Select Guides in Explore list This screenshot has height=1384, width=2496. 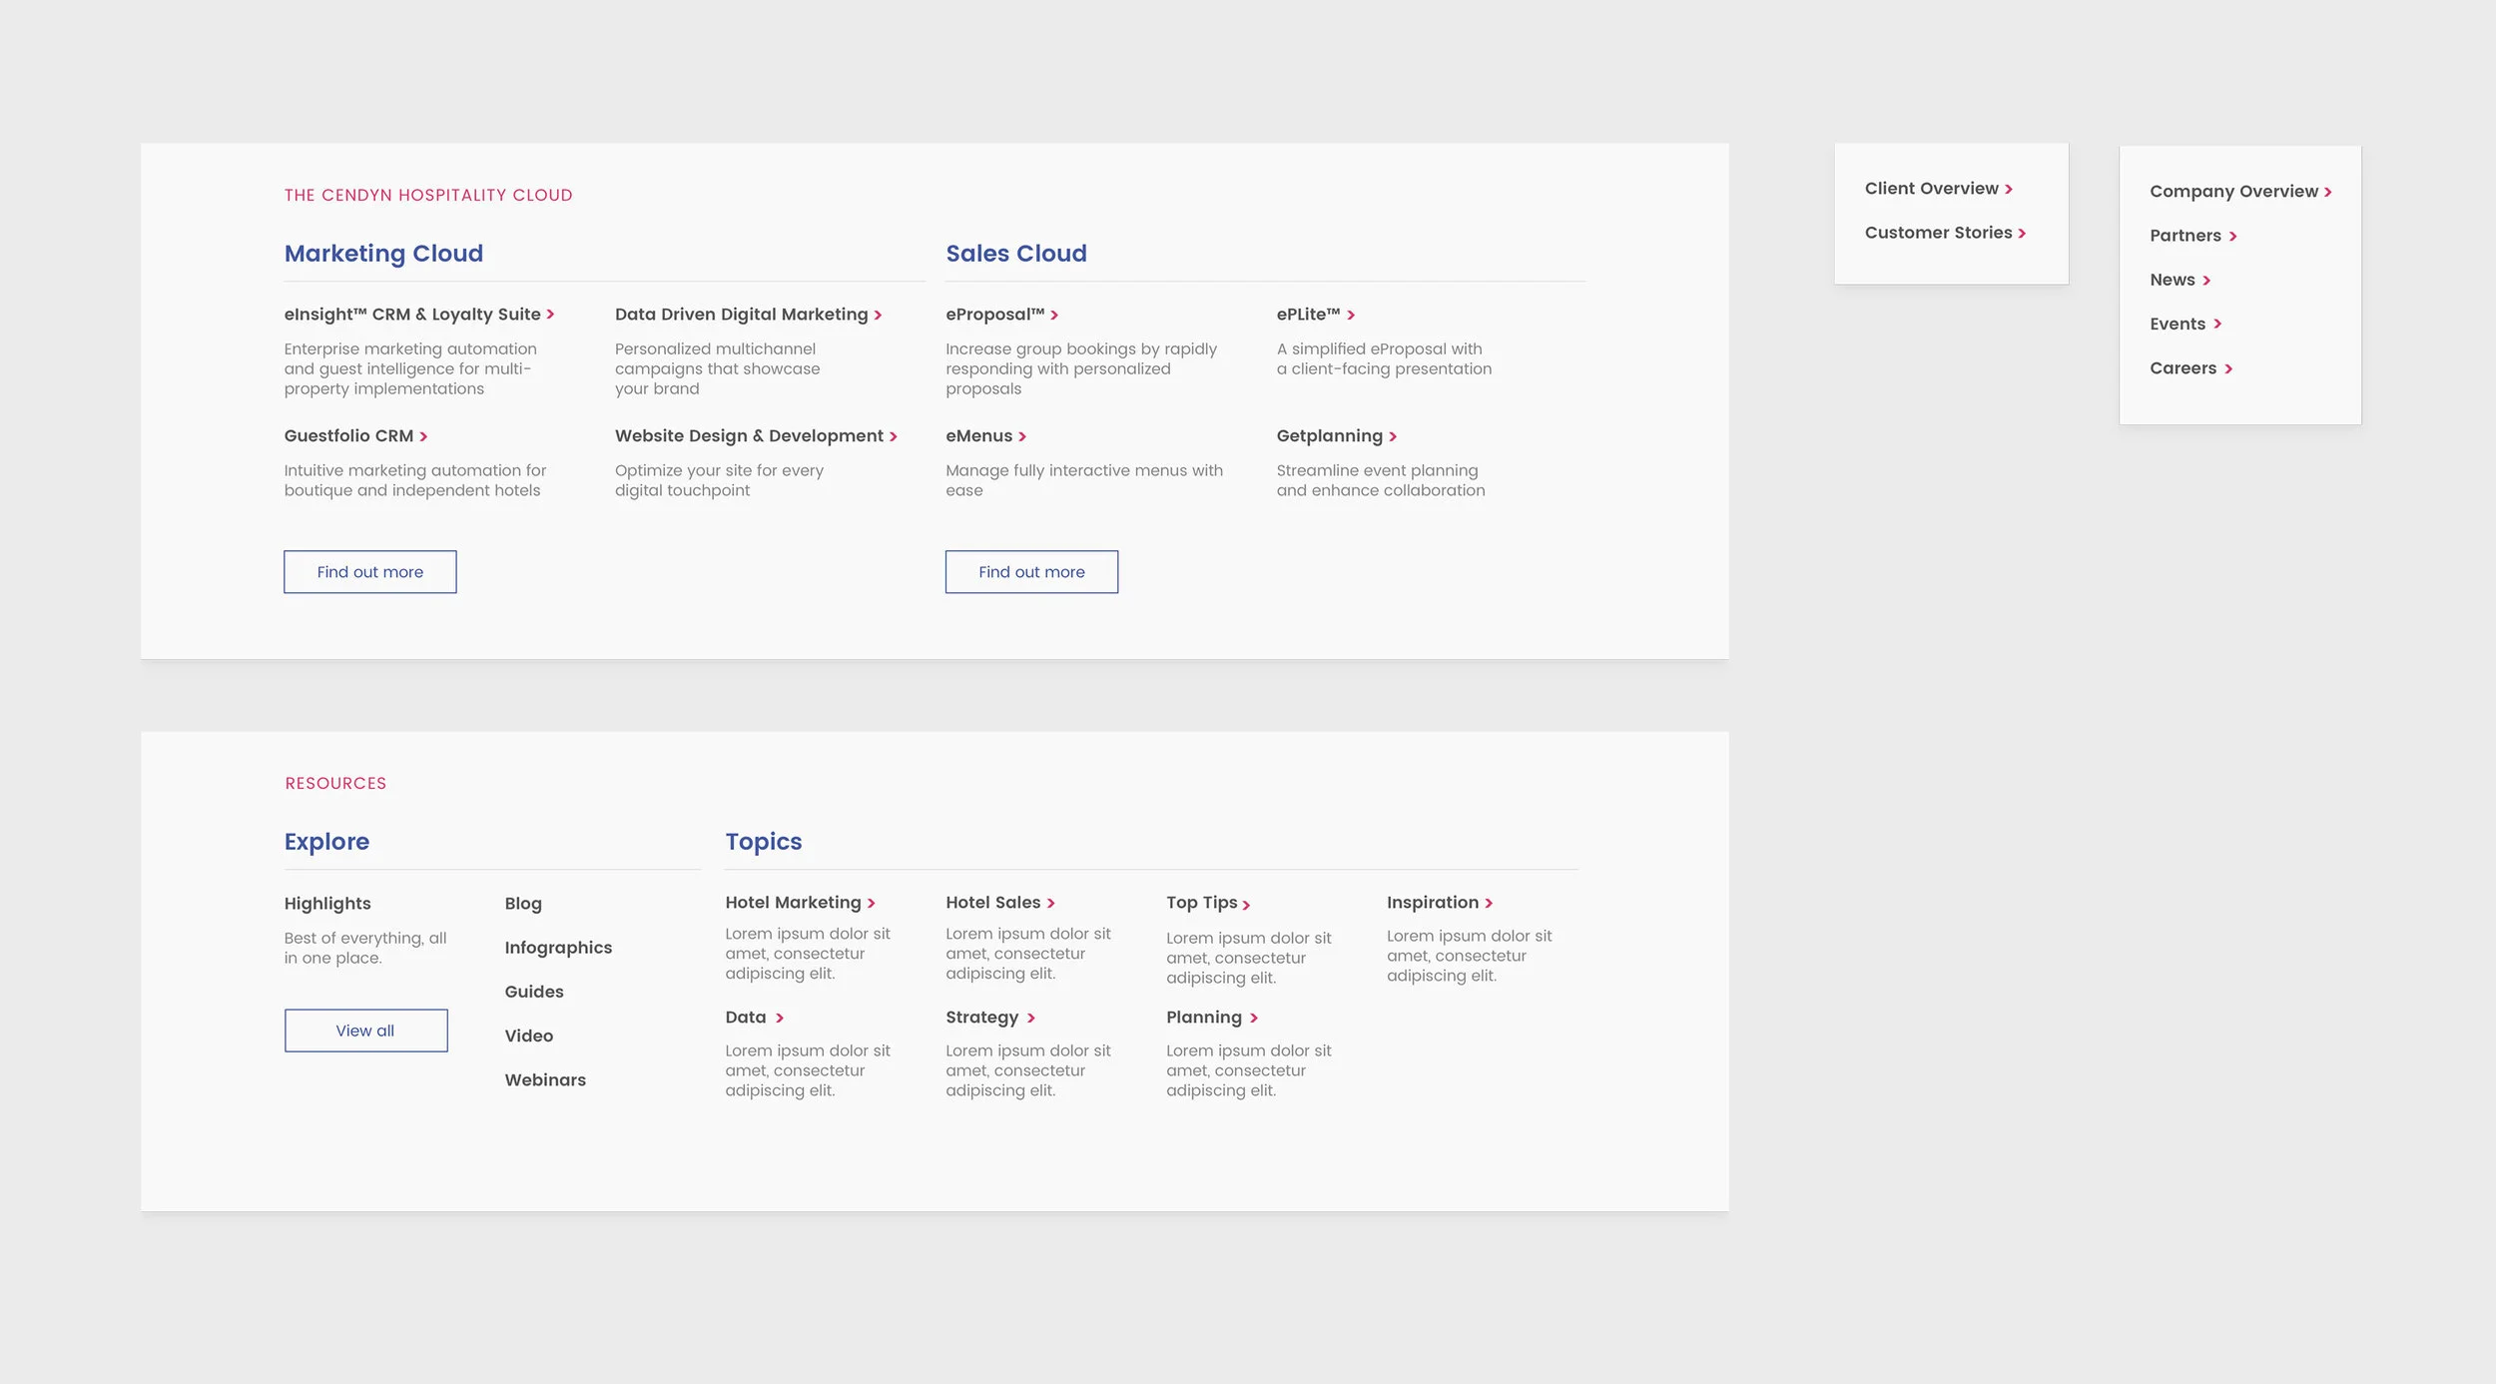pos(534,992)
